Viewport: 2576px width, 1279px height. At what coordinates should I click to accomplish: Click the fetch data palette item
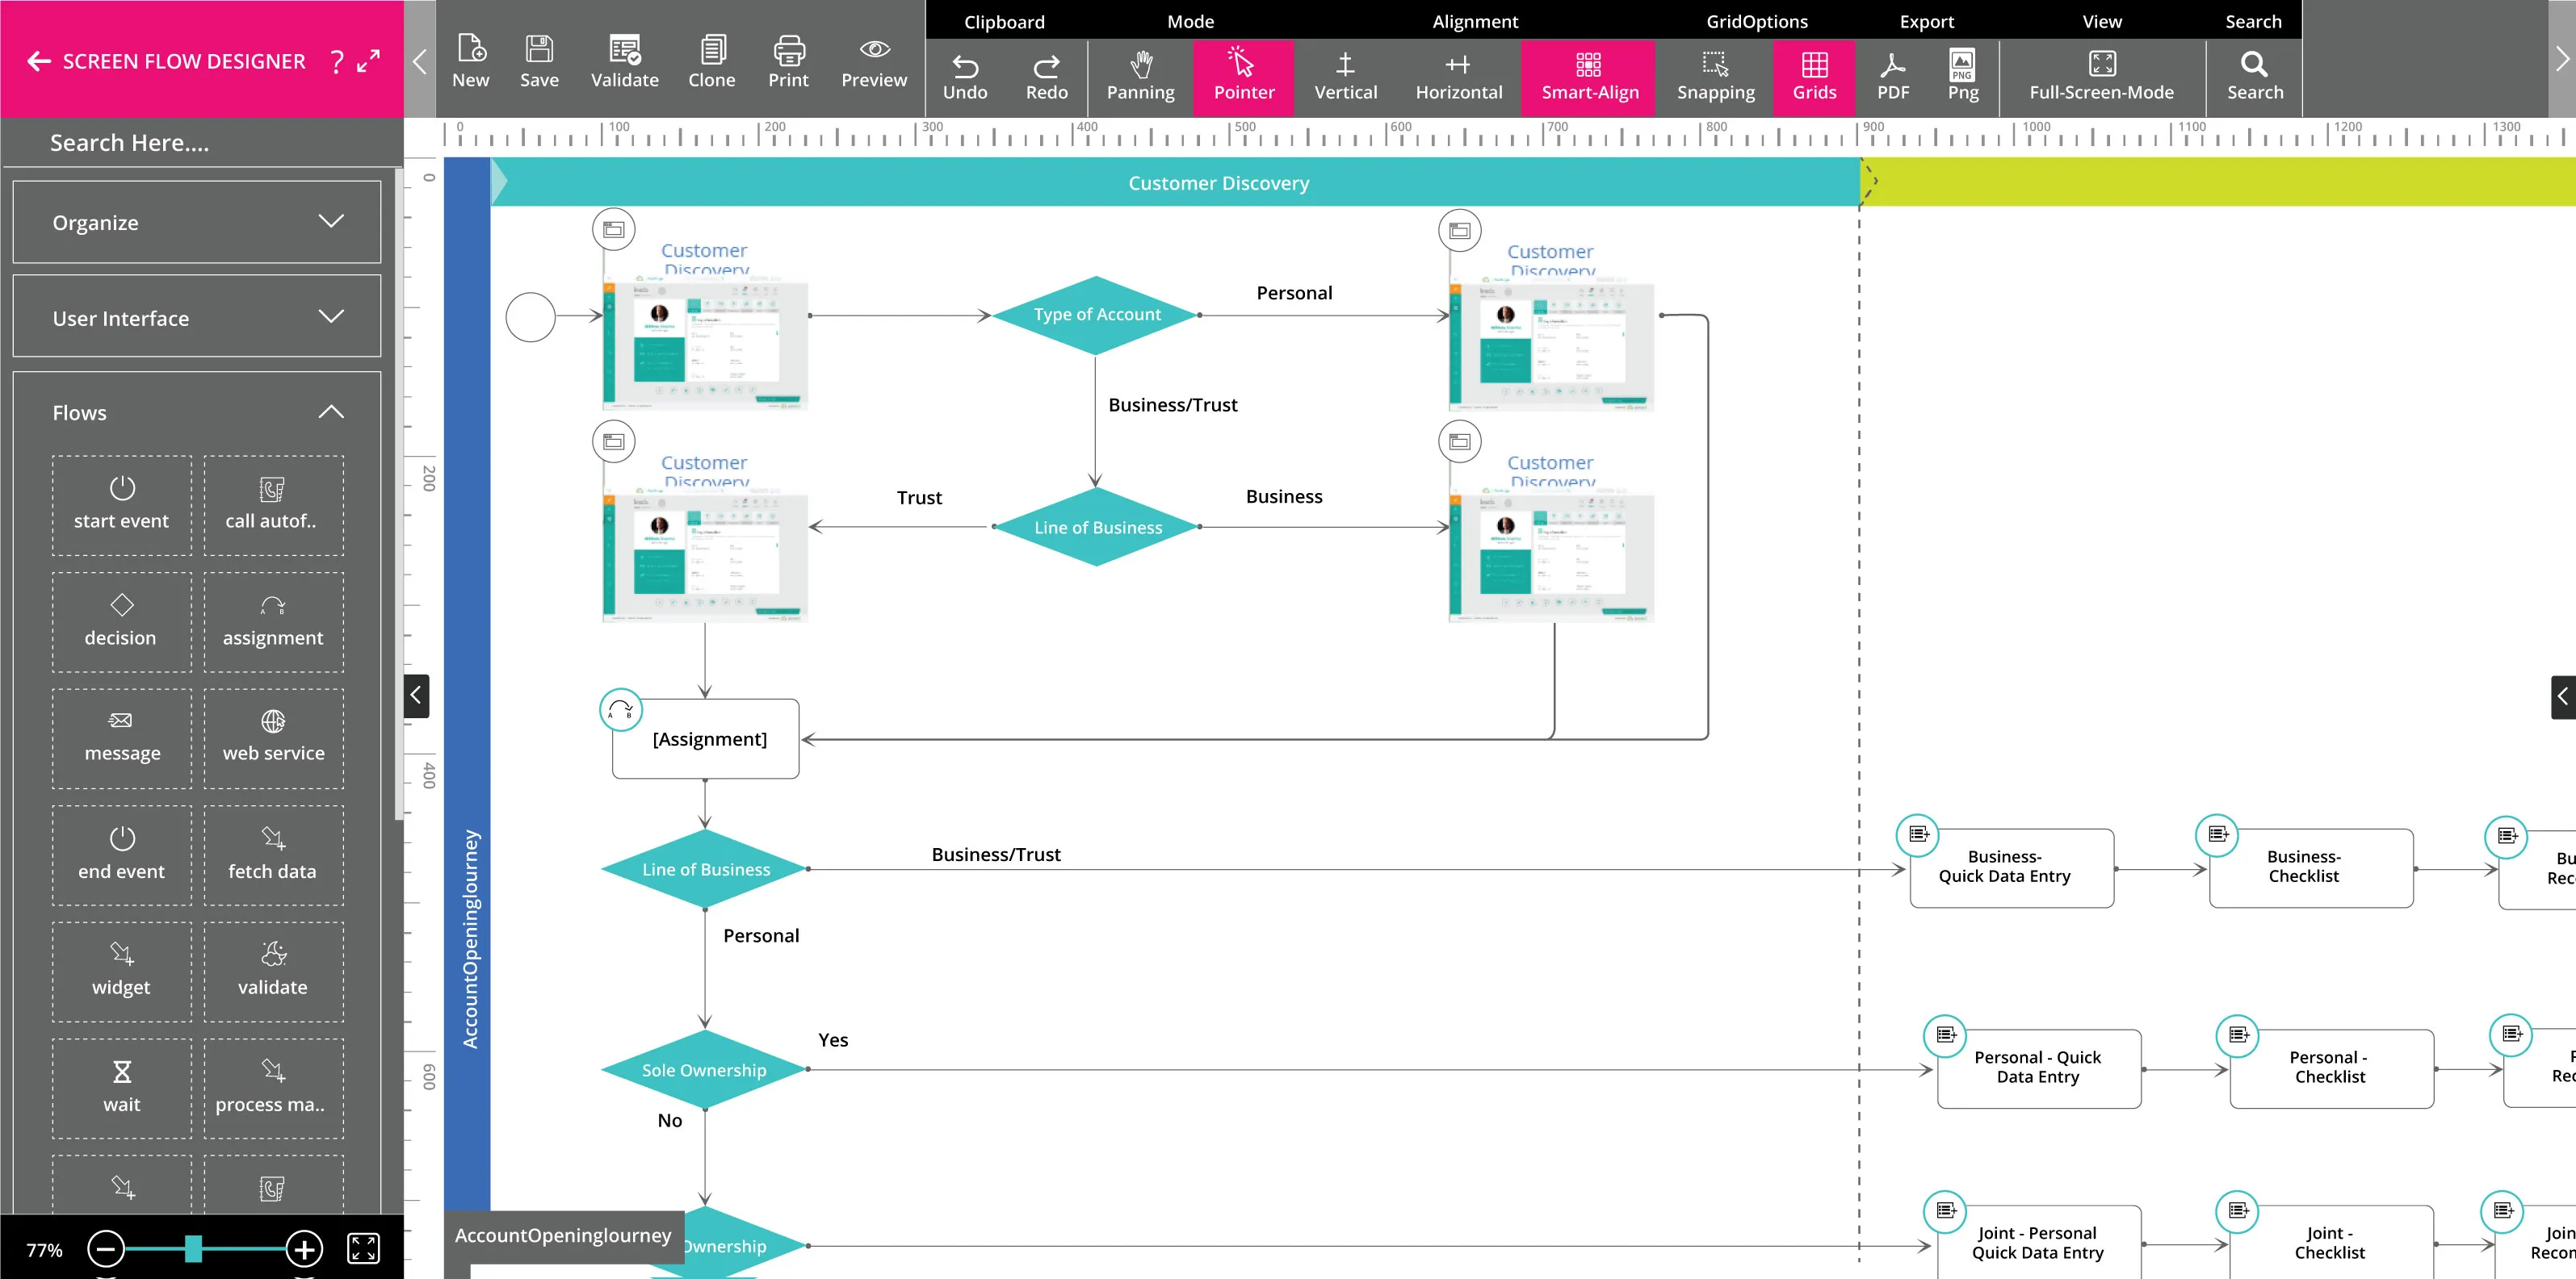[x=273, y=855]
